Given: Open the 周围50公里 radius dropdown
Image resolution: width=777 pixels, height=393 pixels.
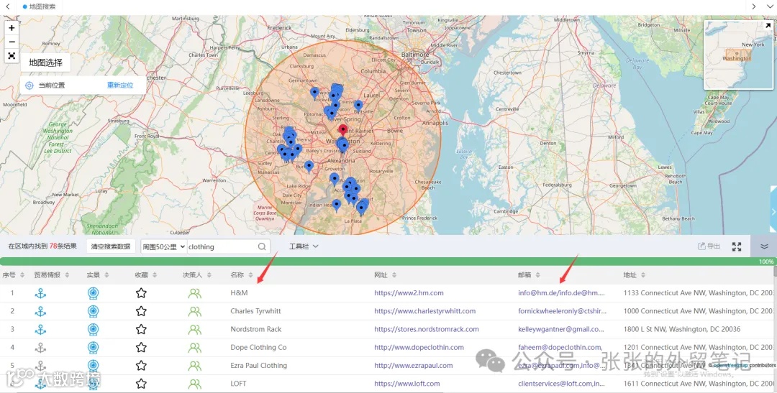Looking at the screenshot, I should click(164, 246).
